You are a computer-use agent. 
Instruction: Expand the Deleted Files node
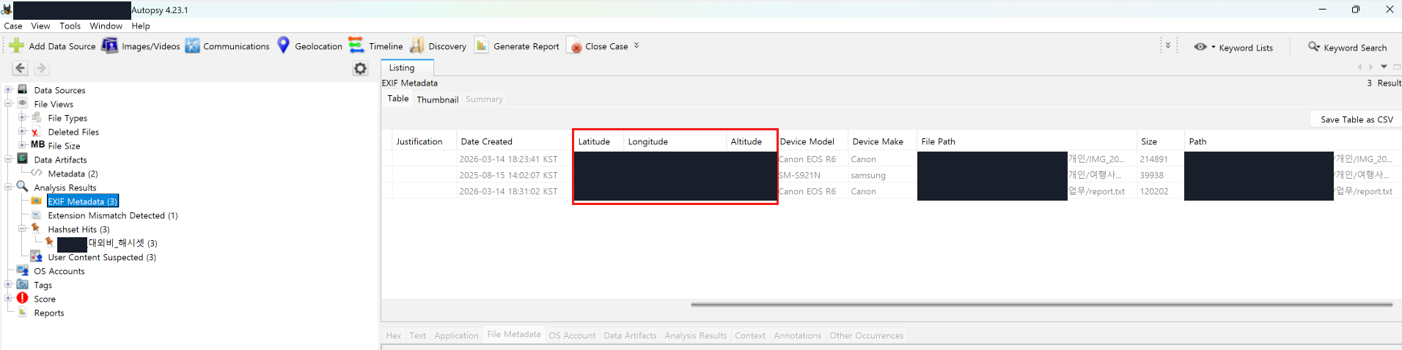click(x=22, y=132)
